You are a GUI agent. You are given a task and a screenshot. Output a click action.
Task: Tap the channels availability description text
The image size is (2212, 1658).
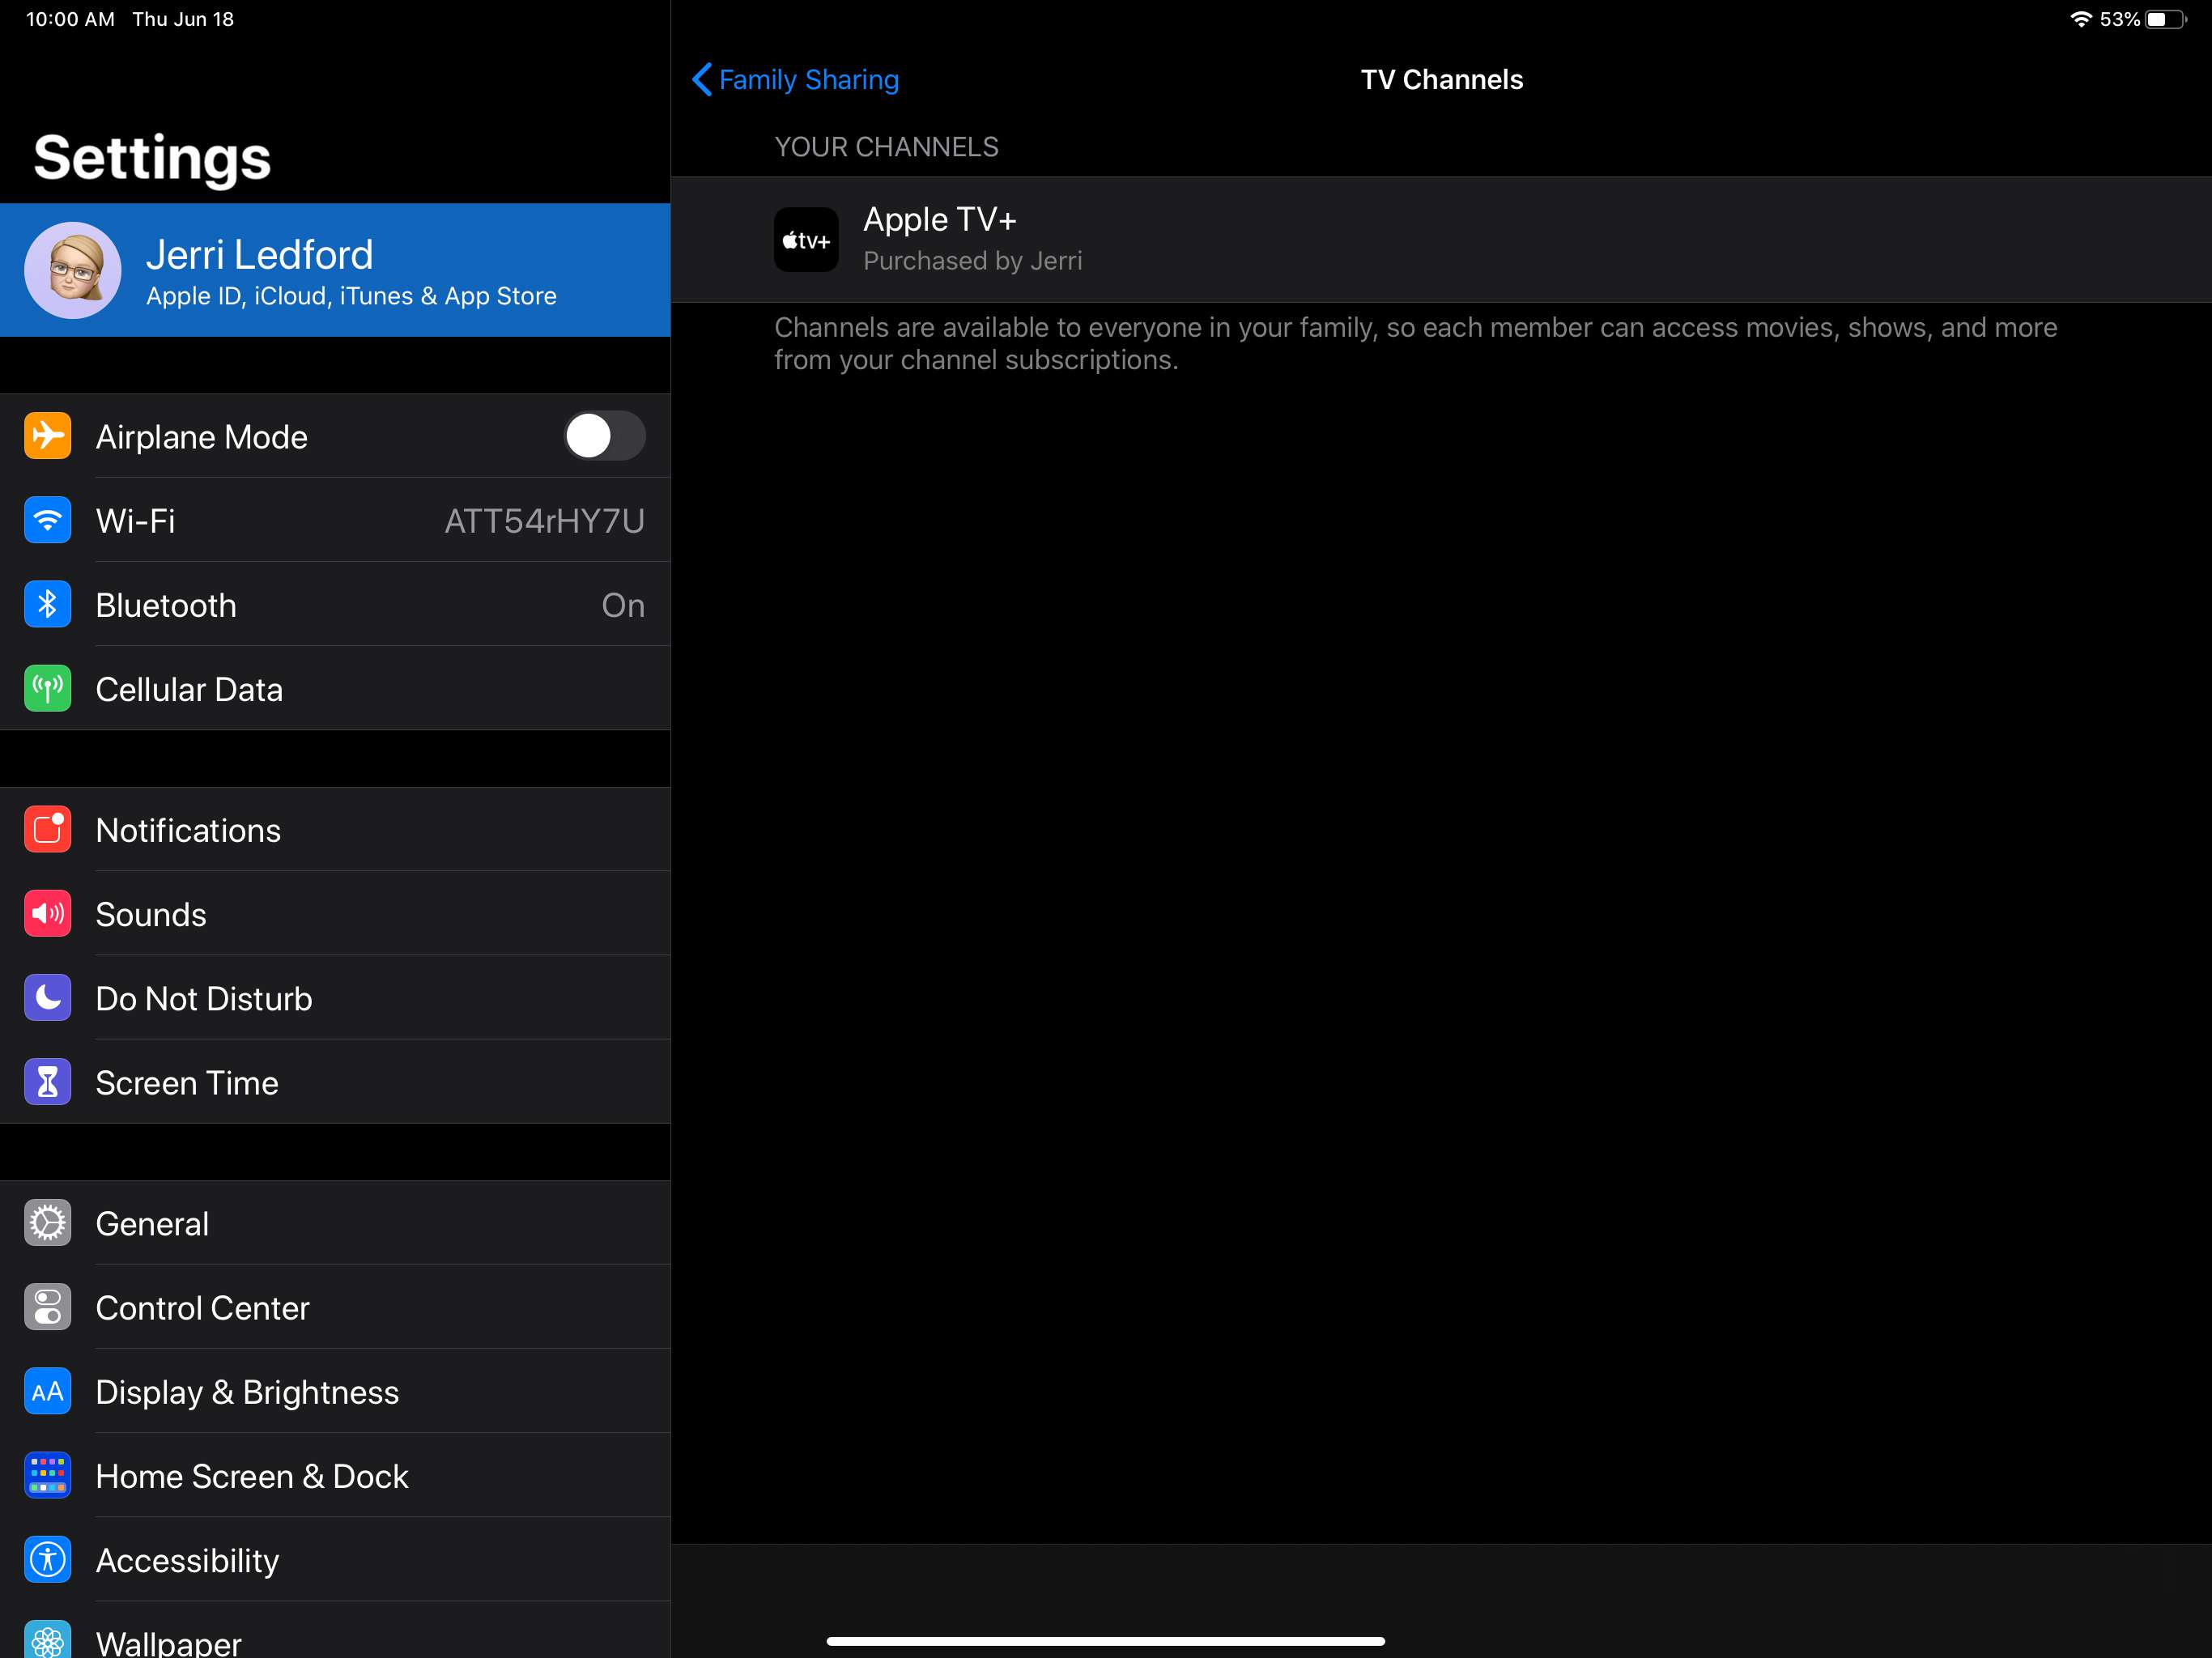[1415, 343]
